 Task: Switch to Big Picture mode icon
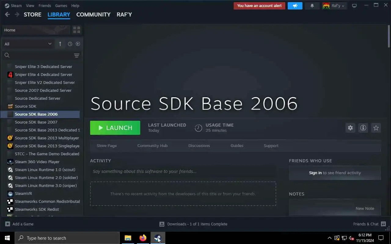pos(354,5)
